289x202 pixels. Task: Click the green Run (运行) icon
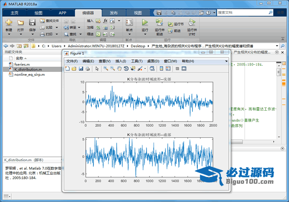[x=145, y=22]
